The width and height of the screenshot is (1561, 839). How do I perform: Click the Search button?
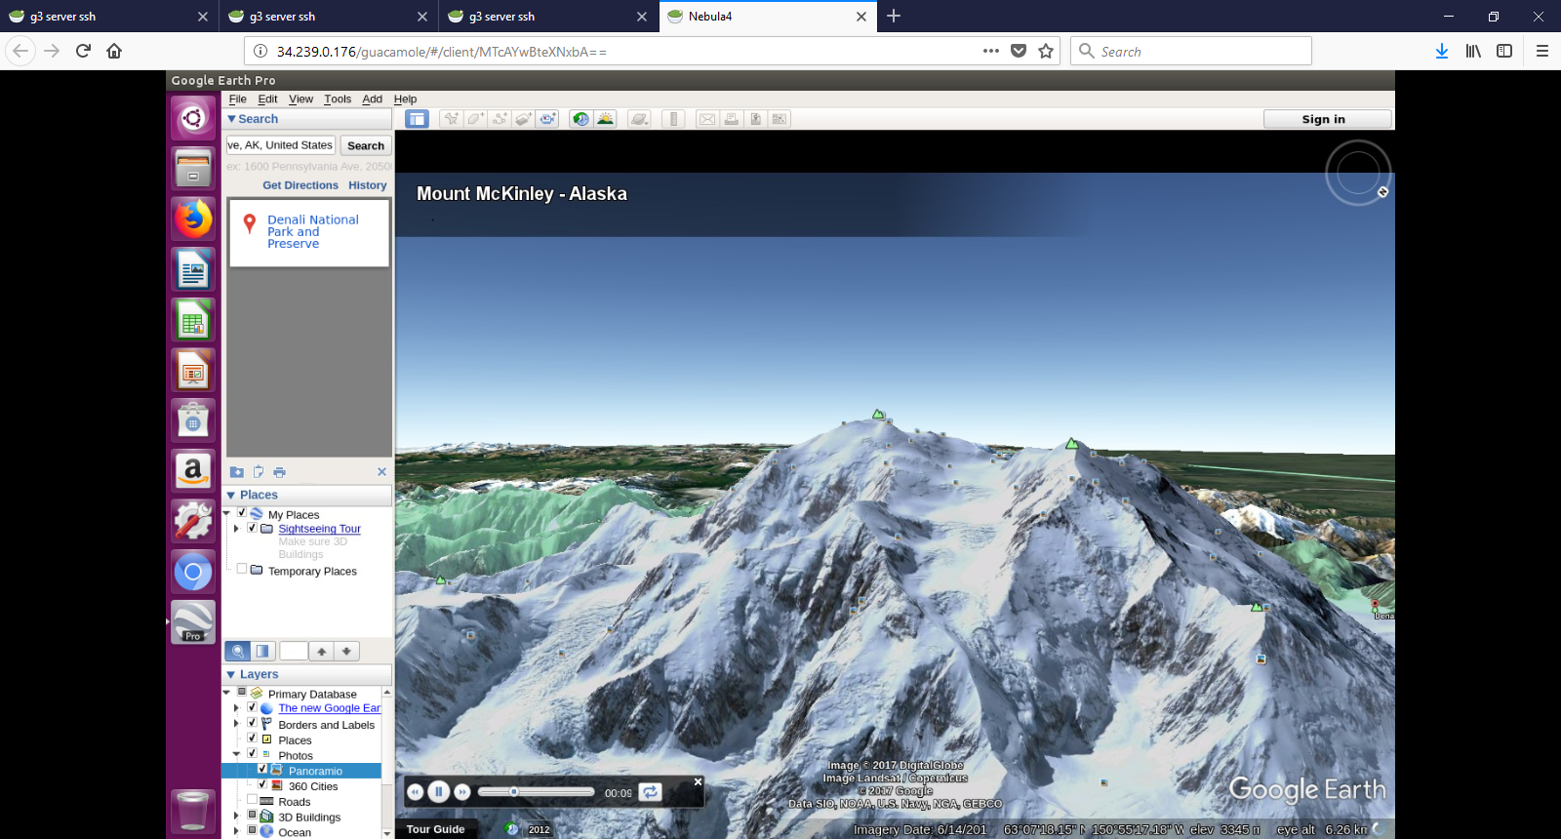coord(366,145)
